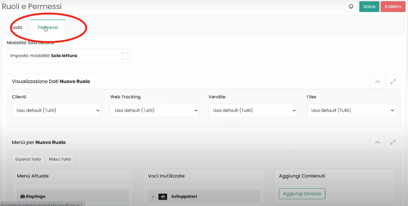408x206 pixels.
Task: Switch to the Ruolo tab
Action: coord(17,27)
